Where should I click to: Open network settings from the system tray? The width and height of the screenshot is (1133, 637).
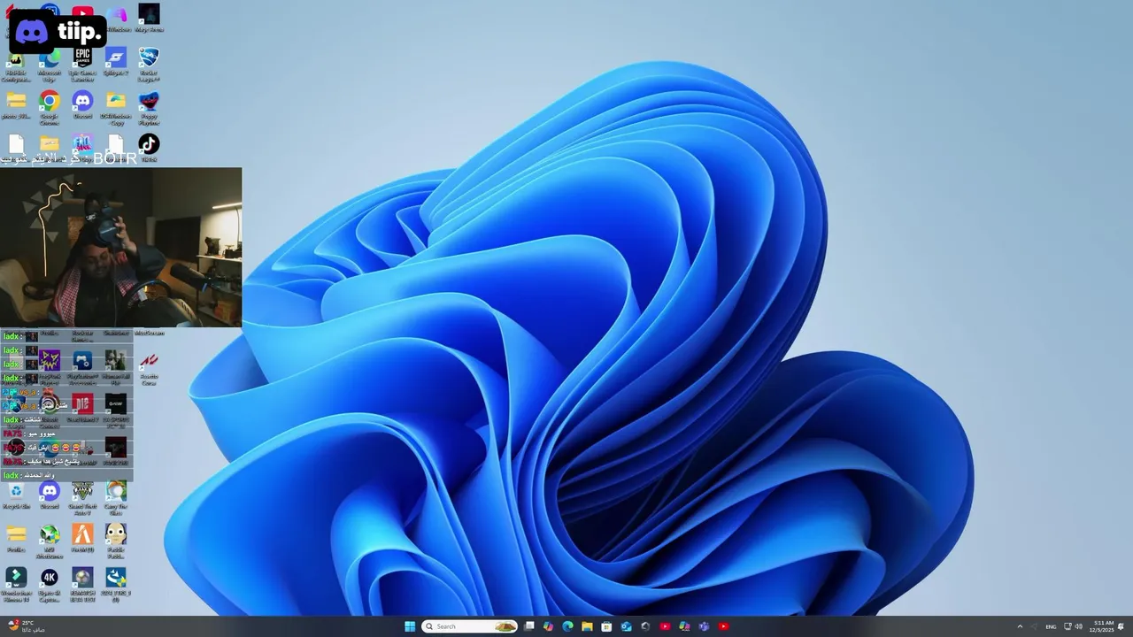1067,626
